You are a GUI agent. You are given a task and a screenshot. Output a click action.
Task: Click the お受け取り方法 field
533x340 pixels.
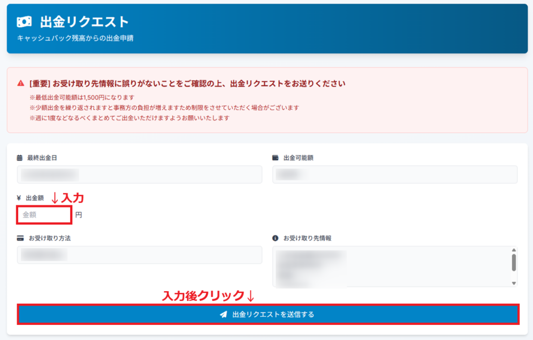139,255
